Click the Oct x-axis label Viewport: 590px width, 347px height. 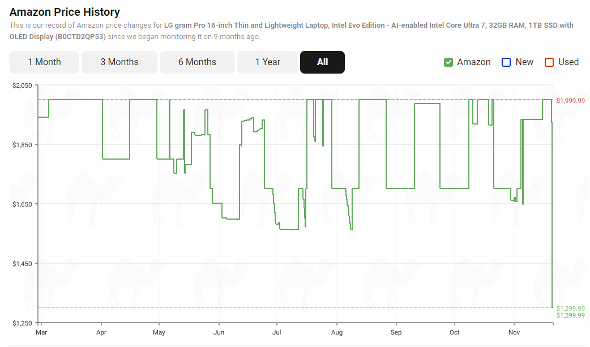coord(455,332)
